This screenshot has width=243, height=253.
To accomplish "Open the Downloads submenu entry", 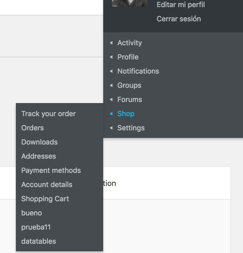I will click(39, 142).
